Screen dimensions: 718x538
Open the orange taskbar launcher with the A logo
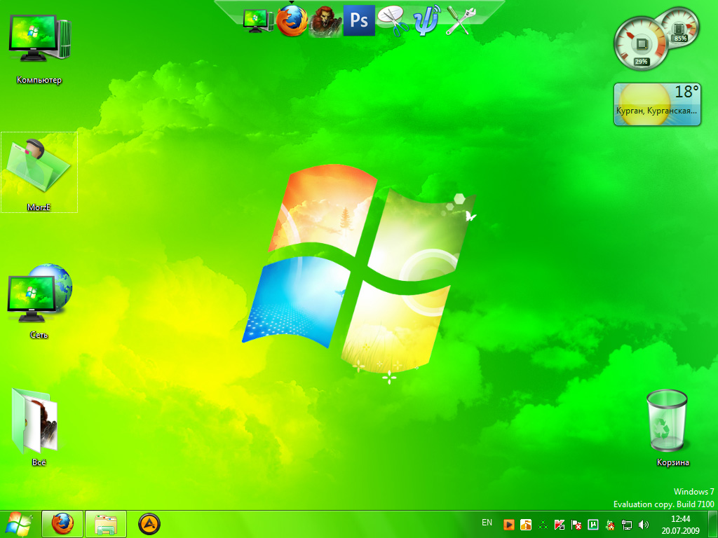149,524
